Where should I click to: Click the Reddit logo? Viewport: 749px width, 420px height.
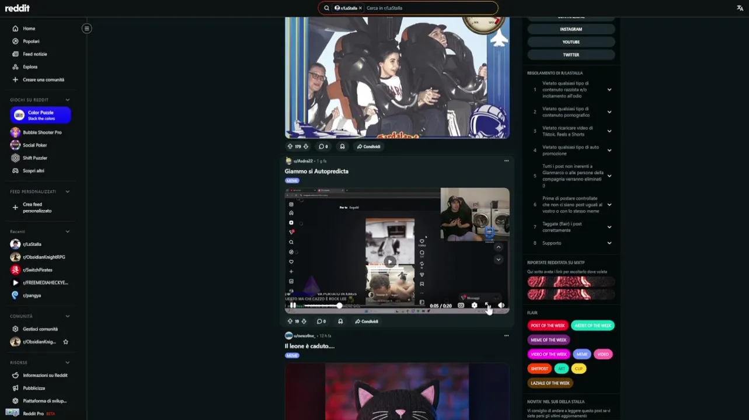point(17,8)
